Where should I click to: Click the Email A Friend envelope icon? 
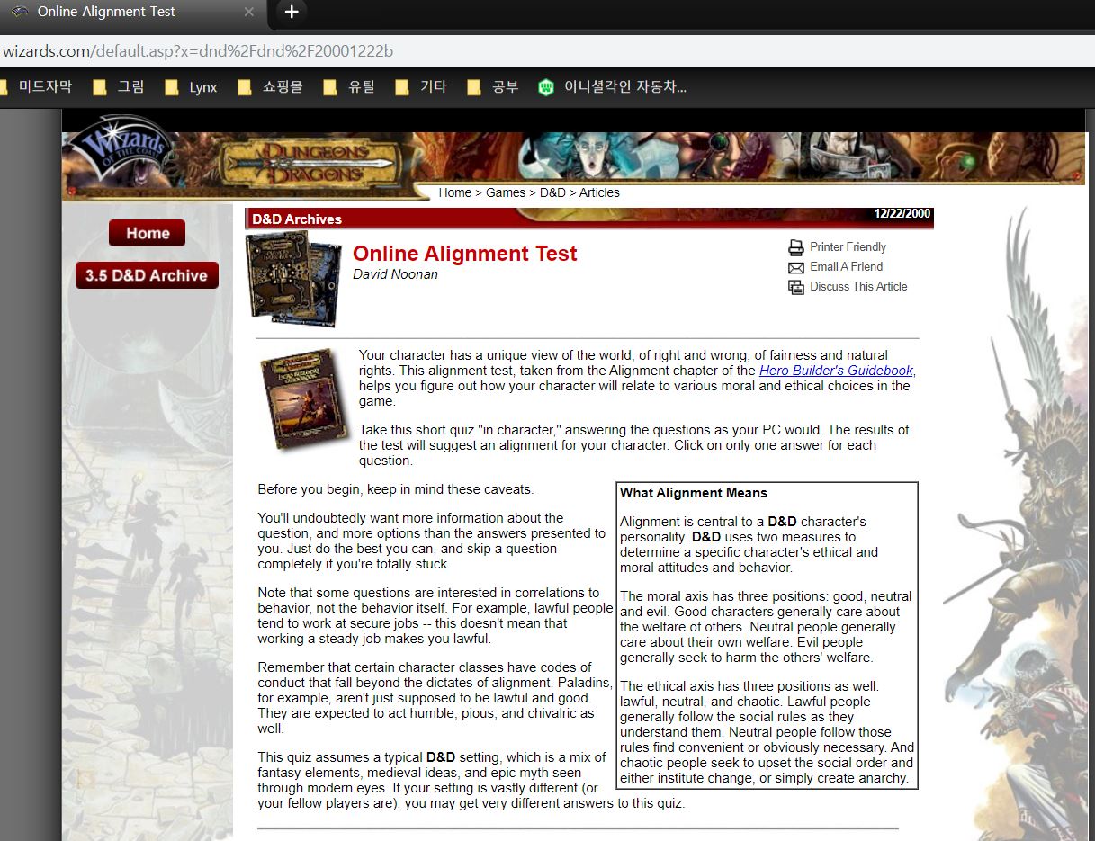coord(796,267)
